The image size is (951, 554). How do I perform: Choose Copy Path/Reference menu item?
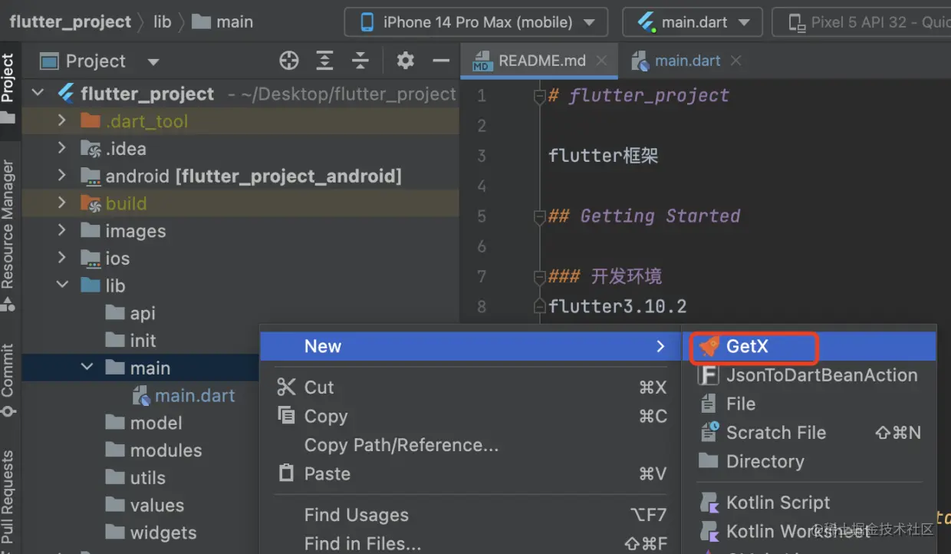coord(471,445)
